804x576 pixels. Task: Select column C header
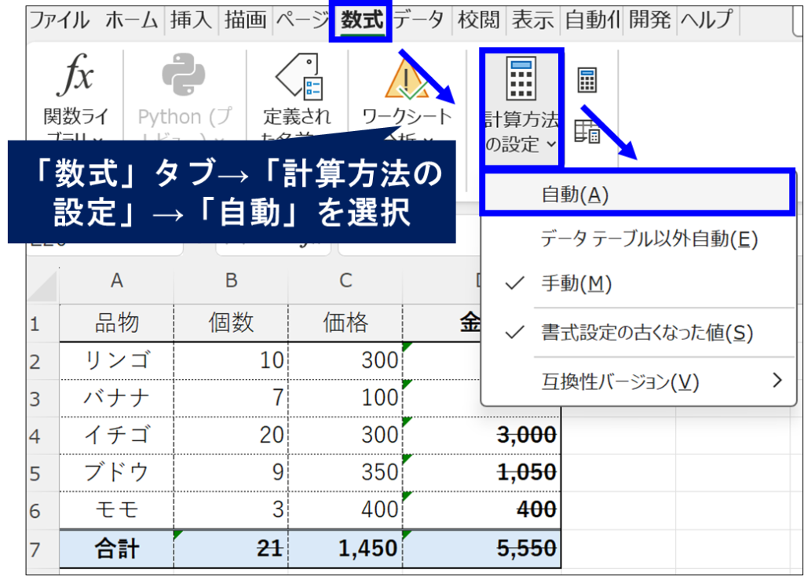click(x=345, y=282)
